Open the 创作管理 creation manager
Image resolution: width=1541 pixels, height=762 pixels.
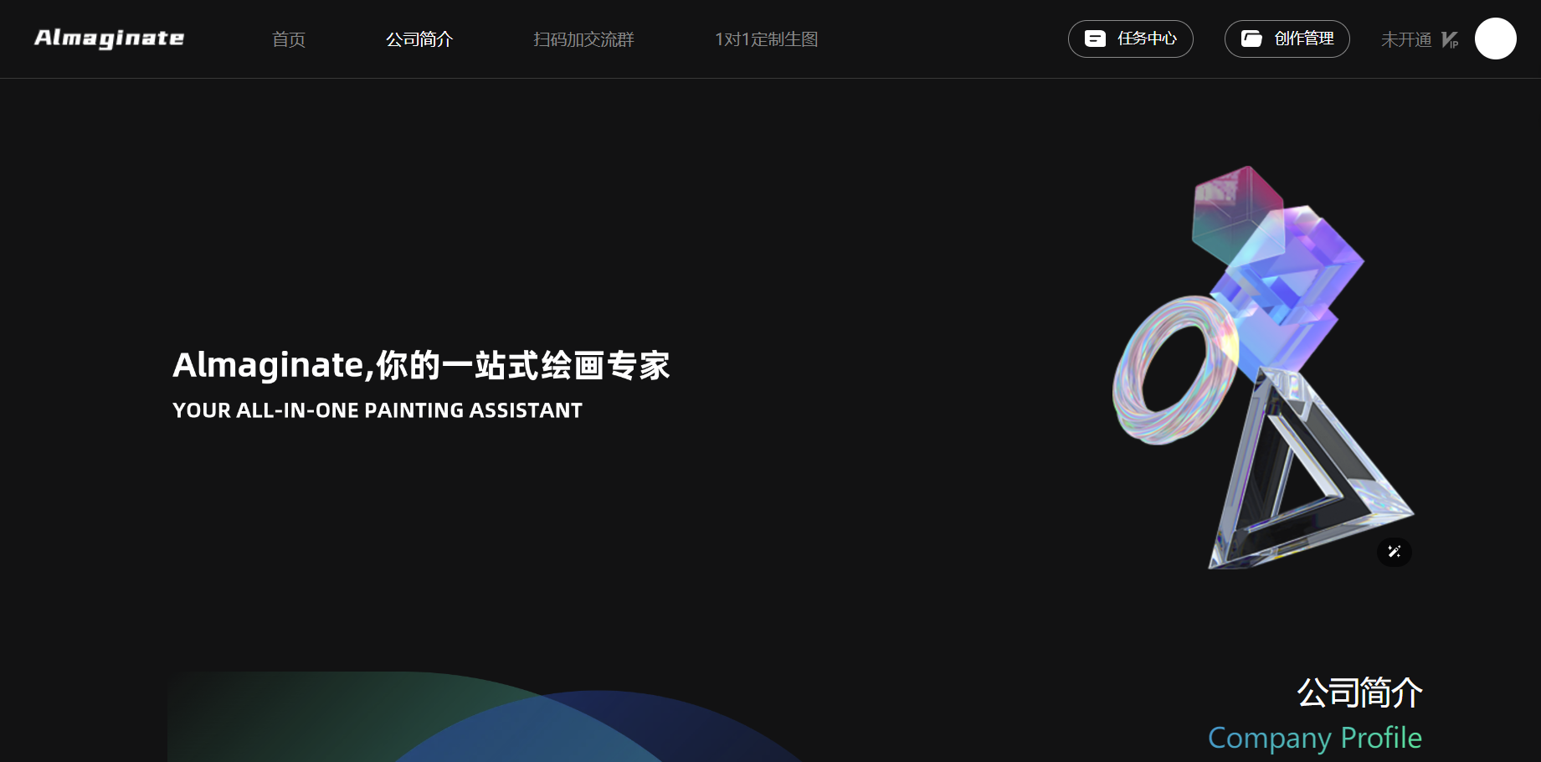tap(1287, 39)
